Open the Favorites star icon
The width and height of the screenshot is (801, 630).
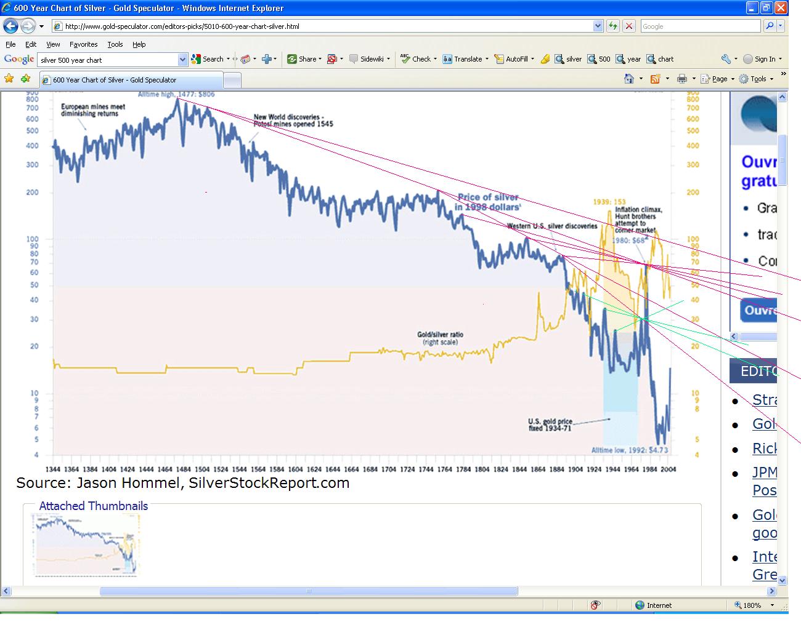[x=9, y=79]
